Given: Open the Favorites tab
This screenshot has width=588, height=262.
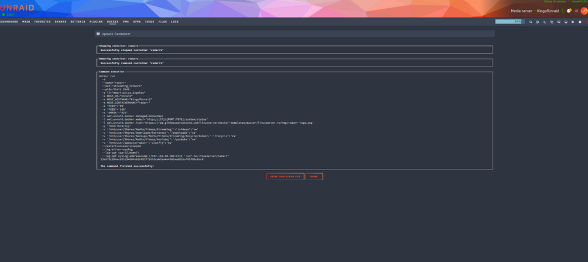Looking at the screenshot, I should (42, 22).
